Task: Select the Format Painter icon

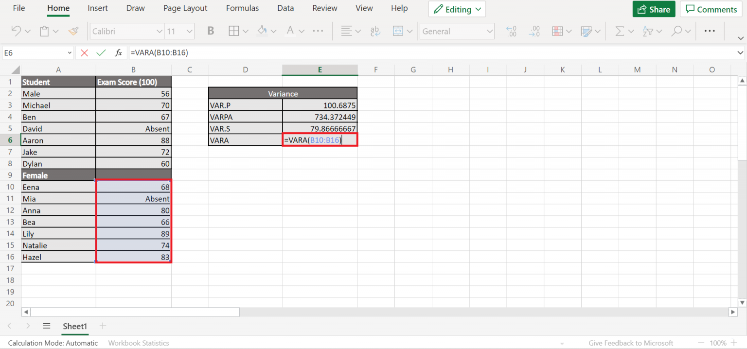Action: point(73,31)
